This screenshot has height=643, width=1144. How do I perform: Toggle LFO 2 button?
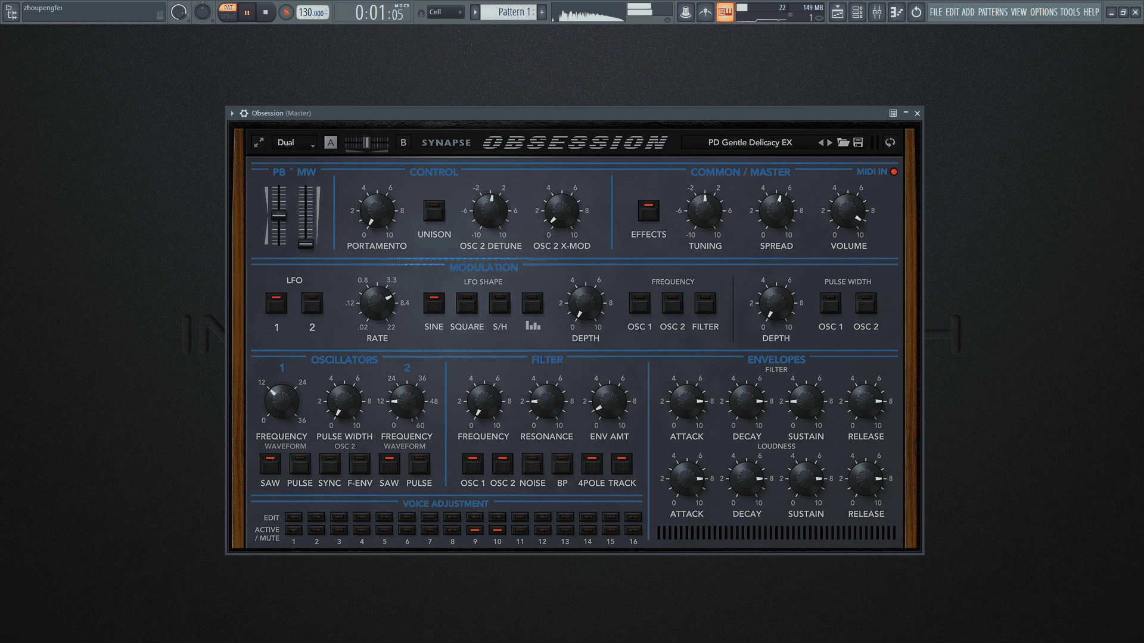(312, 303)
